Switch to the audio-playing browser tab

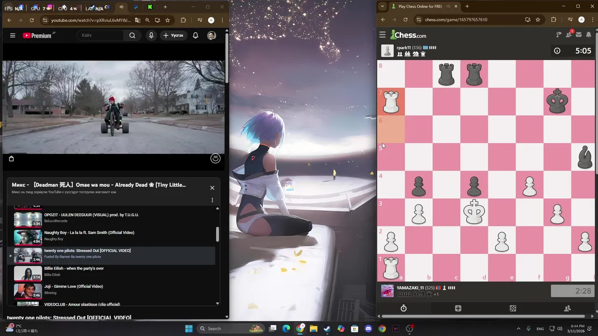[x=121, y=7]
